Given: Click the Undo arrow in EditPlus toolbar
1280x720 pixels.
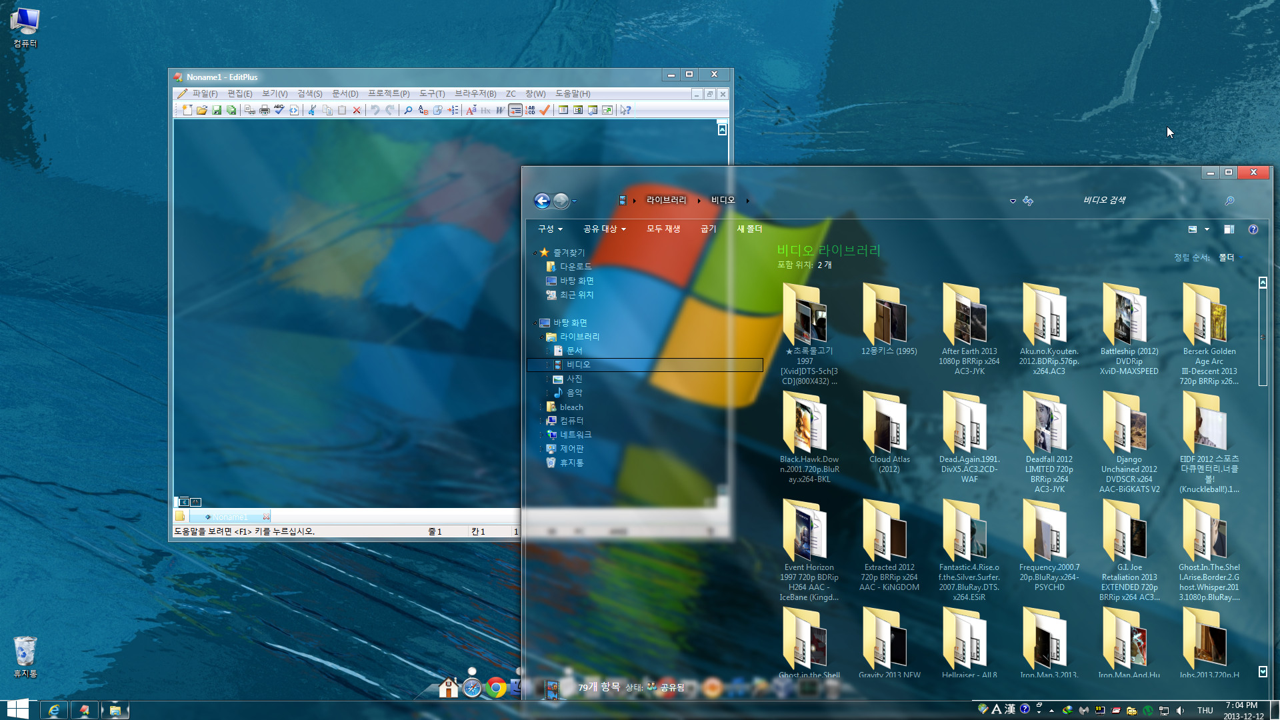Looking at the screenshot, I should 375,110.
